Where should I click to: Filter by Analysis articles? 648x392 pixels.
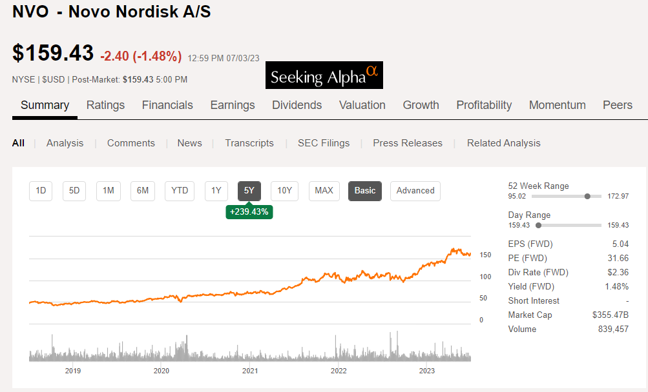(65, 143)
